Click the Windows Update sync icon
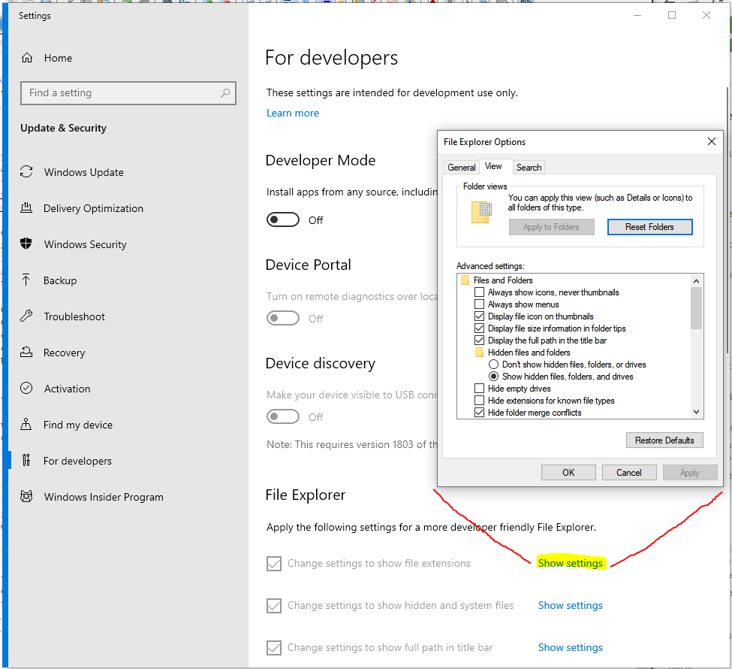 (26, 171)
